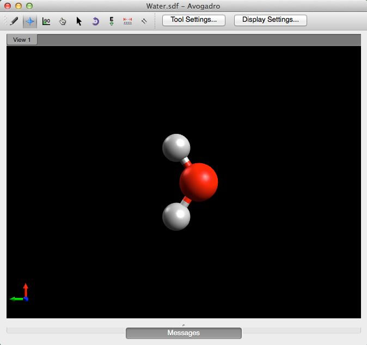Choose the Bond Centric Manipulate tool
Viewport: 367px width, 345px height.
click(x=46, y=21)
